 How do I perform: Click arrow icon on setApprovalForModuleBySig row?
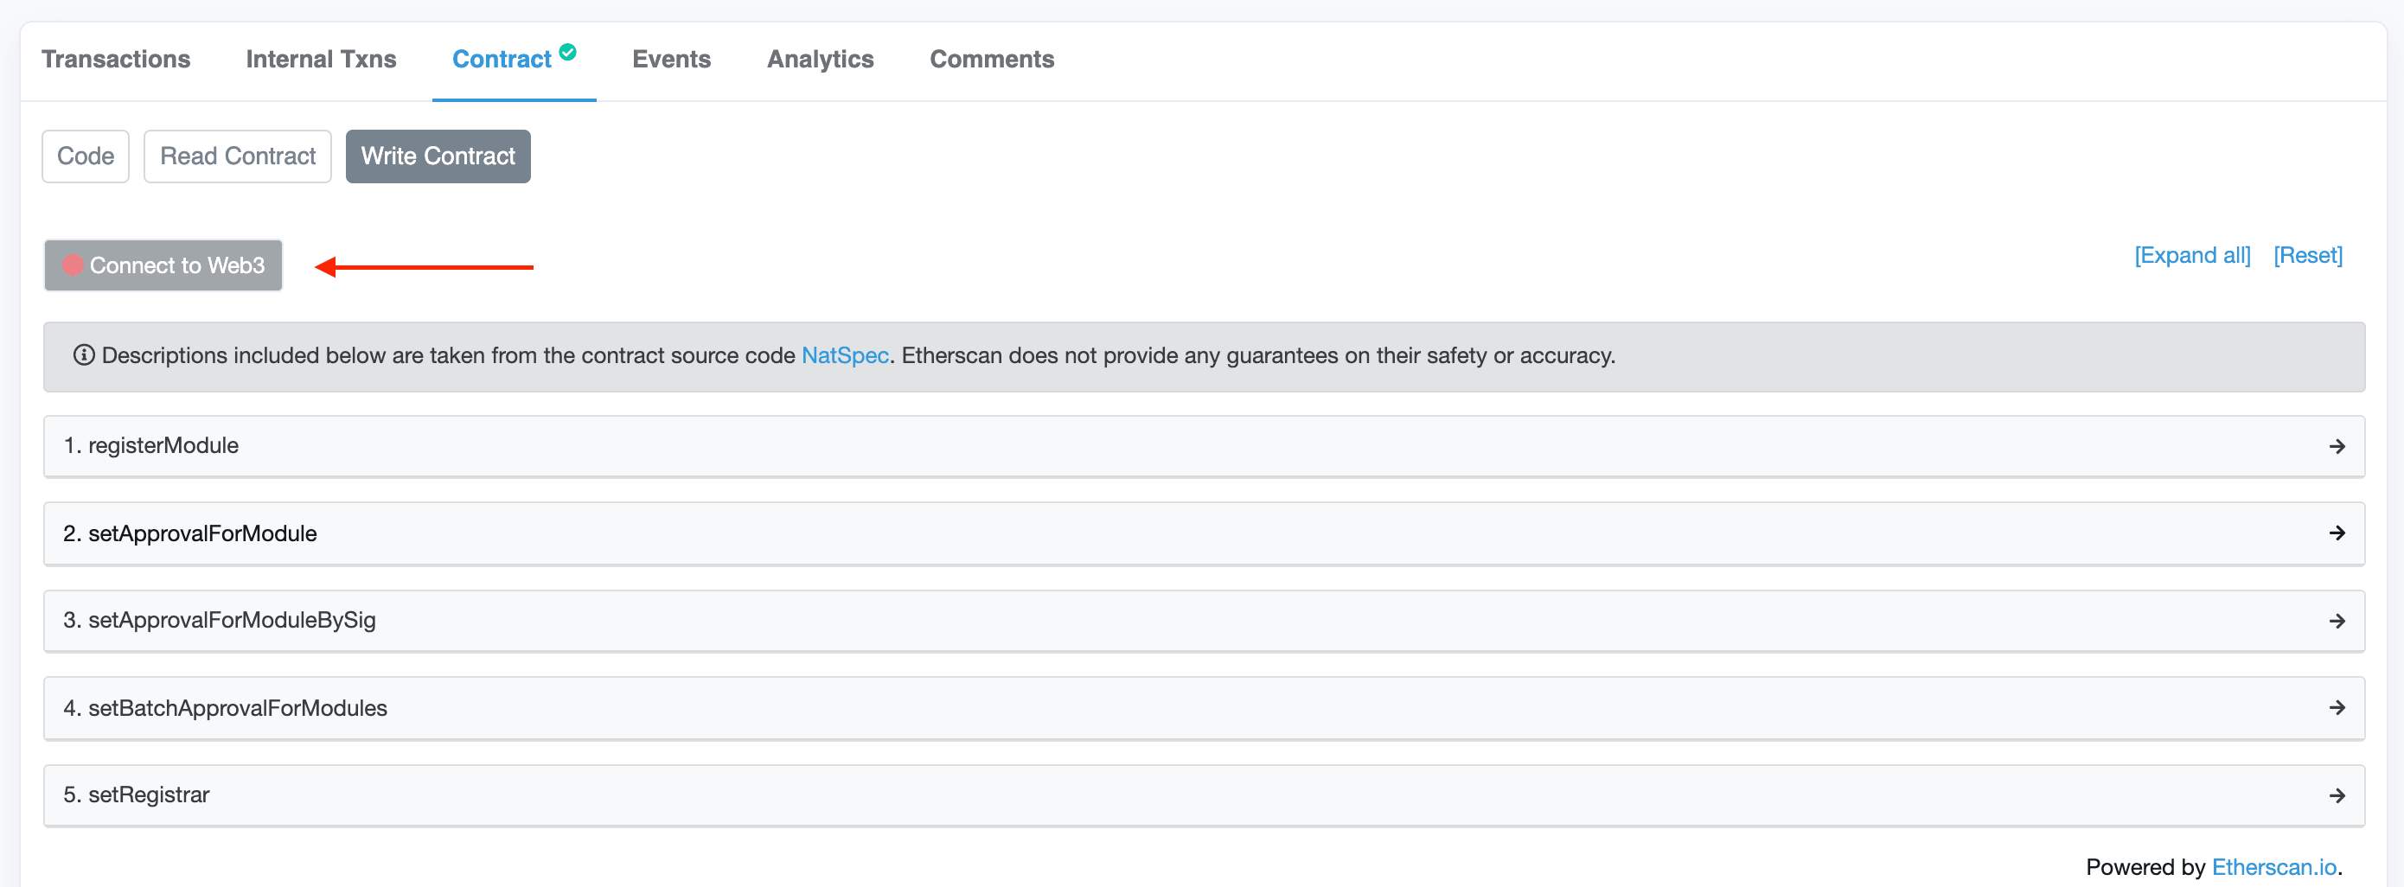point(2337,622)
